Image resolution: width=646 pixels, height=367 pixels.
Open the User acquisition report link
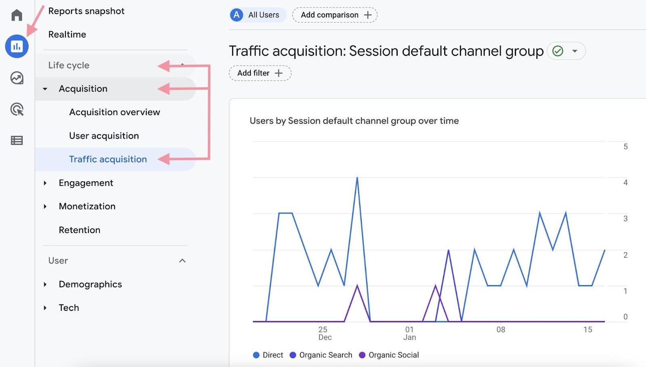click(x=104, y=136)
